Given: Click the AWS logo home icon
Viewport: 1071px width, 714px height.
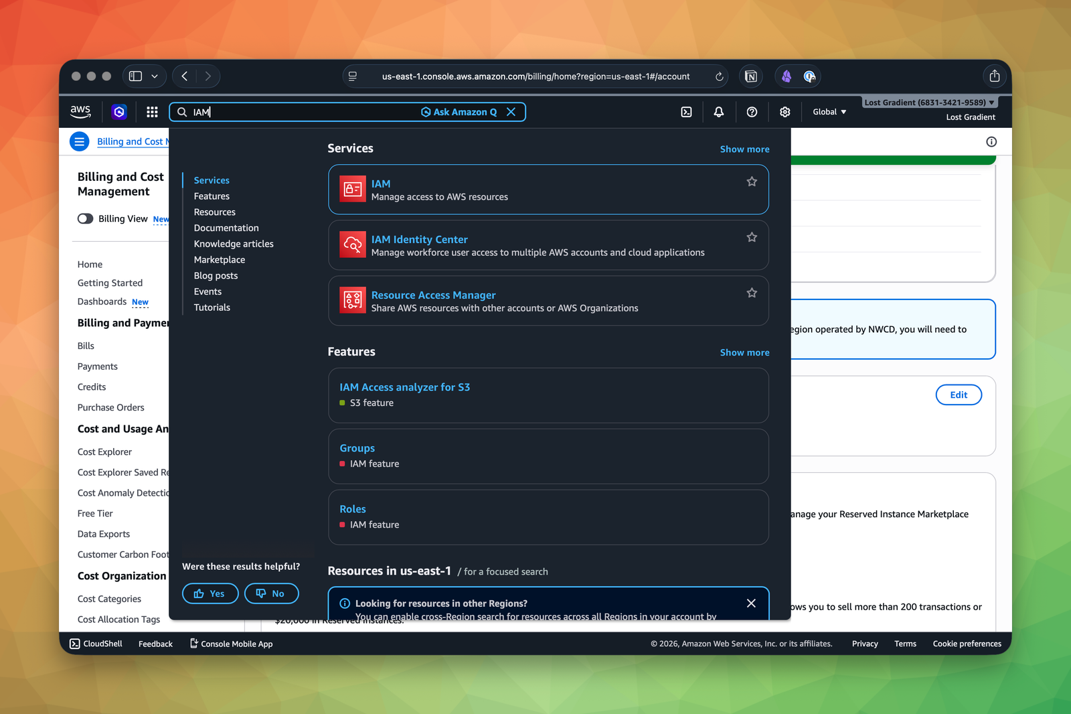Looking at the screenshot, I should click(x=80, y=111).
